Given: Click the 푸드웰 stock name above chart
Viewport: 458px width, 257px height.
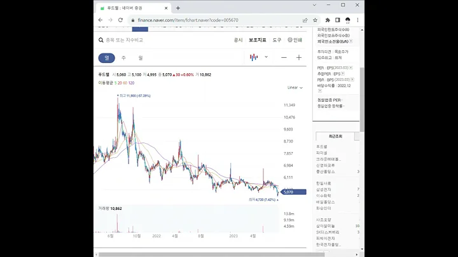Looking at the screenshot, I should point(104,75).
